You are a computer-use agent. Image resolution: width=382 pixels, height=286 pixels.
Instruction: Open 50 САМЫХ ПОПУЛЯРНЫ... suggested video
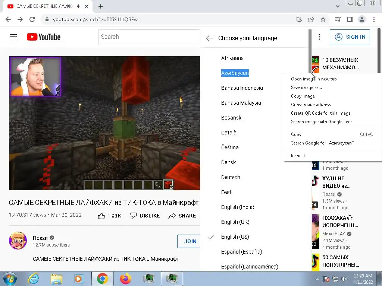coord(340,261)
